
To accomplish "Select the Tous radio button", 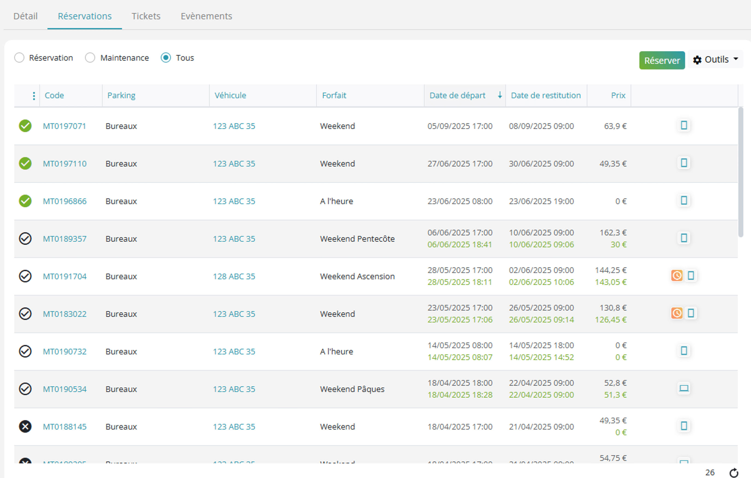I will tap(166, 58).
